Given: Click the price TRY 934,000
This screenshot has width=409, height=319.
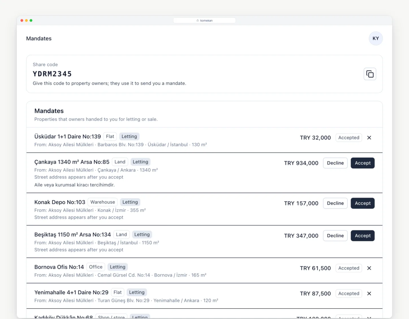Looking at the screenshot, I should 301,163.
